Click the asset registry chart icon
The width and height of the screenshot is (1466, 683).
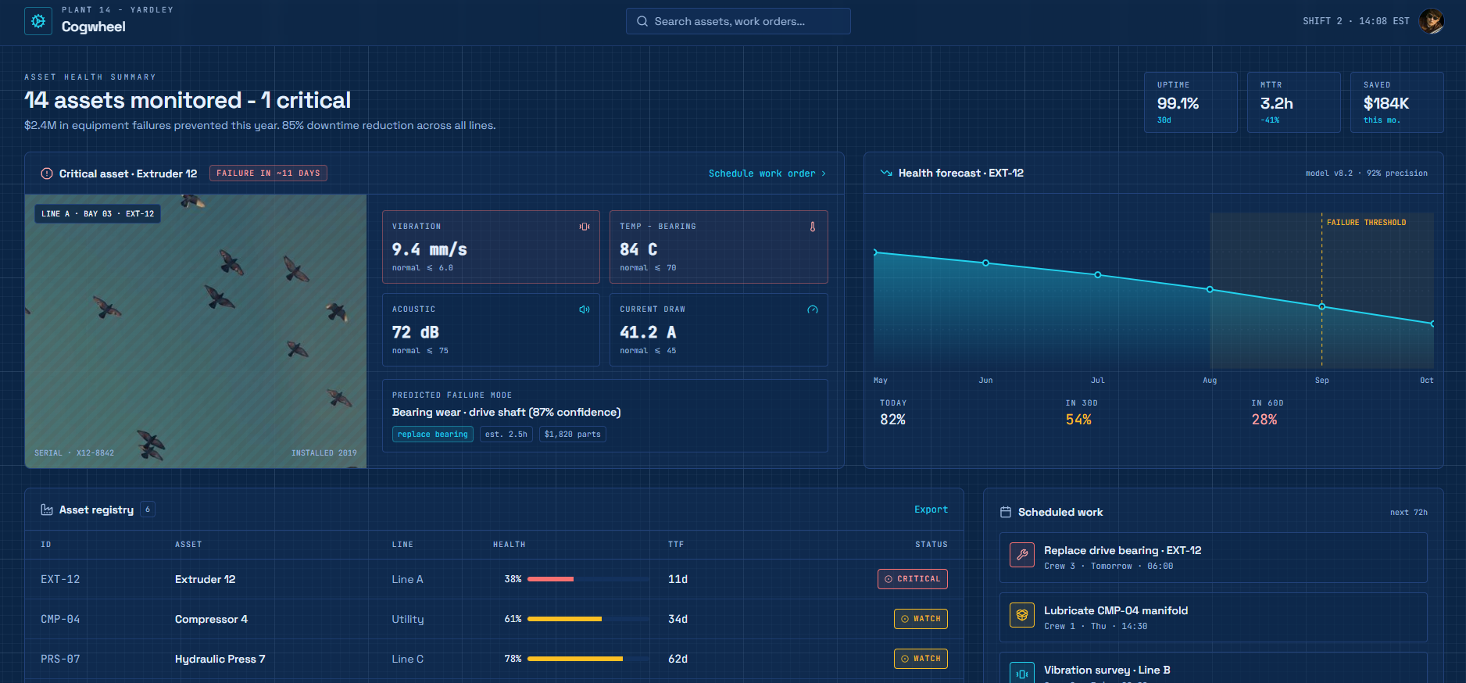point(47,510)
